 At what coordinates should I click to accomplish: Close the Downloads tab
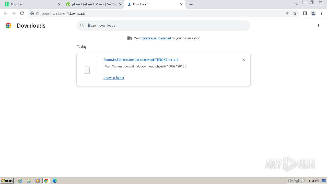click(x=181, y=4)
